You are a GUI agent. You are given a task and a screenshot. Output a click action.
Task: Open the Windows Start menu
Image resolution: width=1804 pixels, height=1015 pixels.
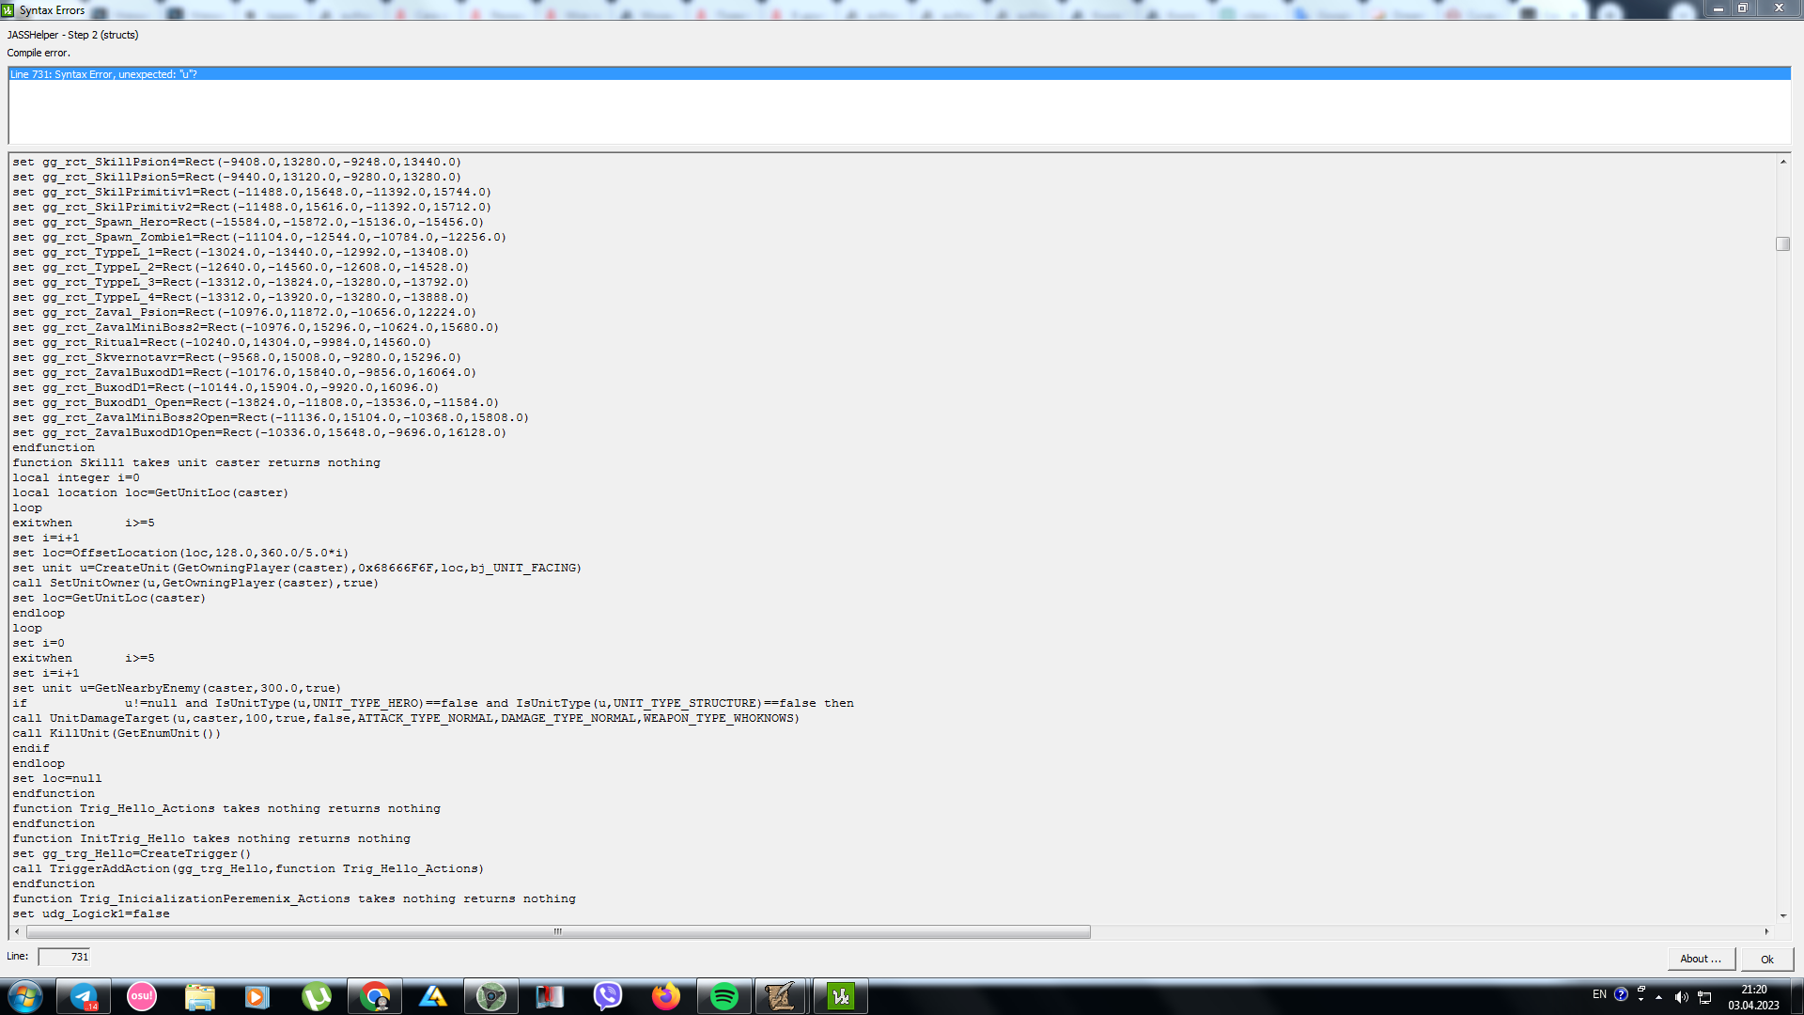pyautogui.click(x=25, y=996)
